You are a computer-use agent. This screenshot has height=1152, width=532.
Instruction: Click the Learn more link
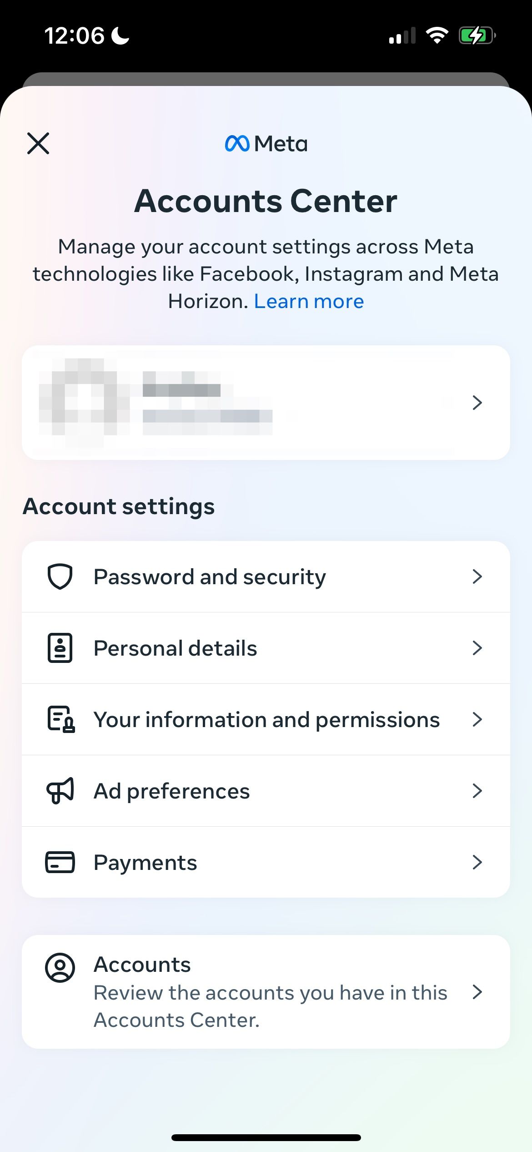[x=309, y=301]
